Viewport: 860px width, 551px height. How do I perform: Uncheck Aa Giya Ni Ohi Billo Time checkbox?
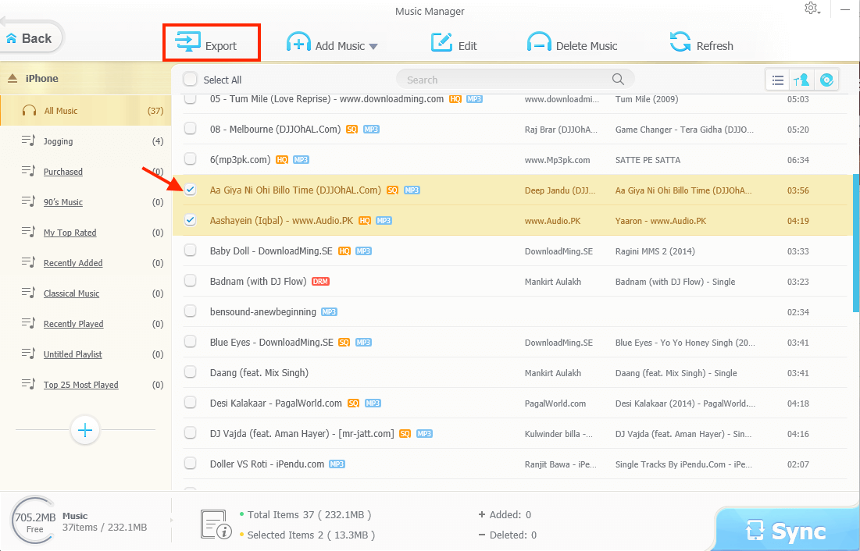click(191, 190)
